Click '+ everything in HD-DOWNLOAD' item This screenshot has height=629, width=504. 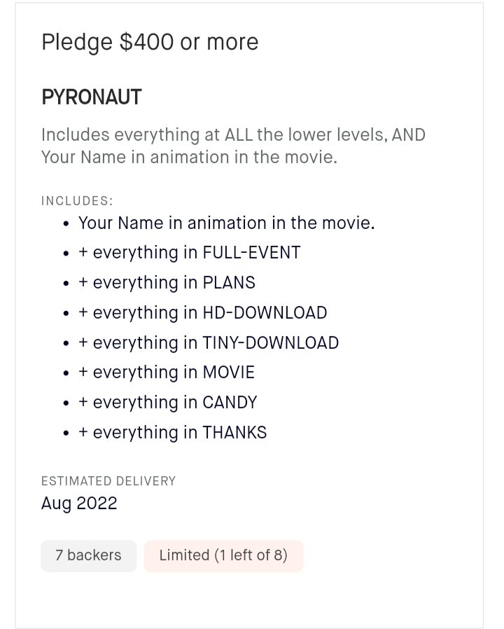pyautogui.click(x=203, y=313)
